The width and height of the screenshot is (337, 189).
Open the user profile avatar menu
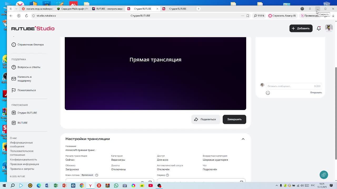click(329, 28)
